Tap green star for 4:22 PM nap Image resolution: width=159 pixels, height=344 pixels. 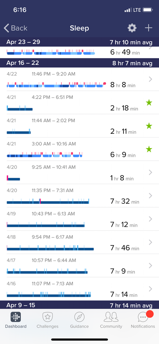(149, 102)
